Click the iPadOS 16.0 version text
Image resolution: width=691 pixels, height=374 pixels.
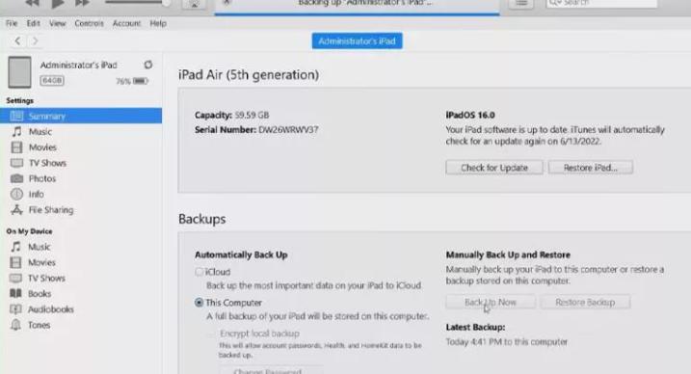(x=470, y=115)
